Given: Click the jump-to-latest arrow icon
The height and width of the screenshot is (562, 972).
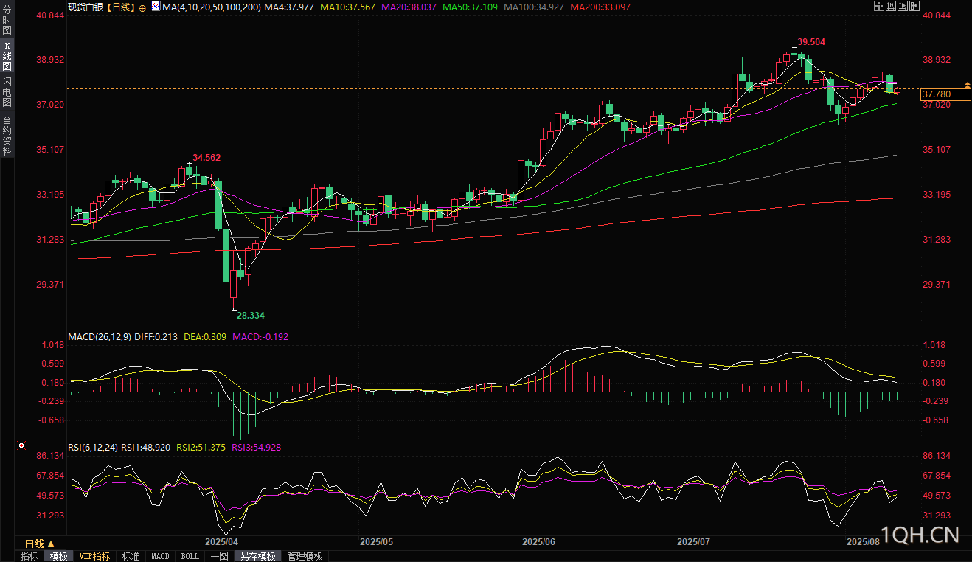Looking at the screenshot, I should coord(914,6).
